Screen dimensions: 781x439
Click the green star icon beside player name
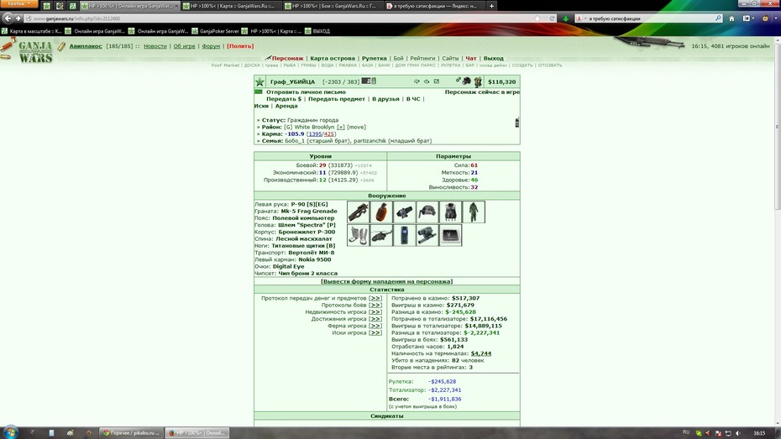[259, 81]
